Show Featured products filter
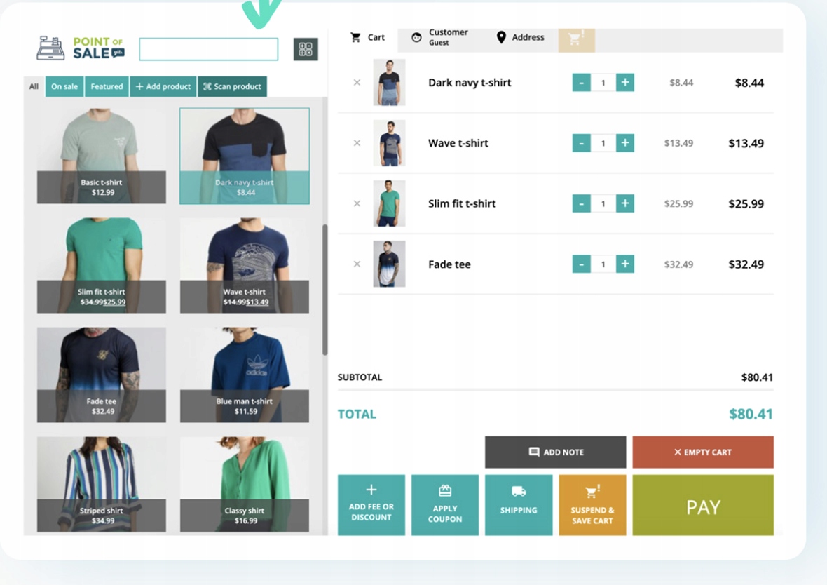The width and height of the screenshot is (827, 585). (107, 87)
